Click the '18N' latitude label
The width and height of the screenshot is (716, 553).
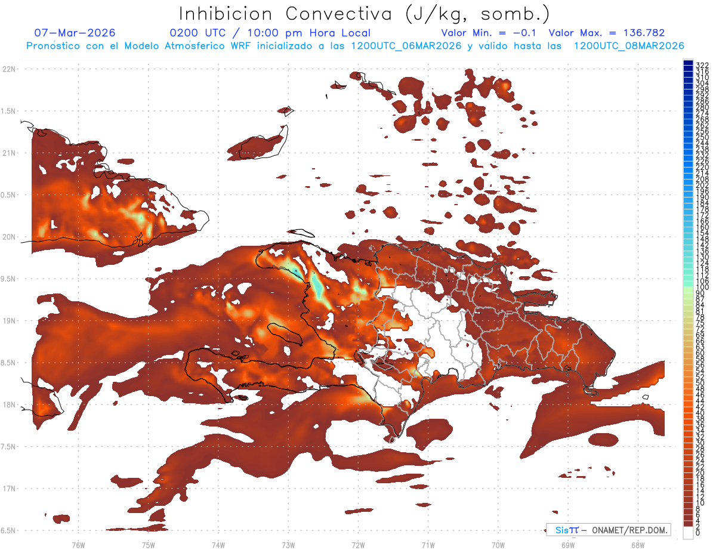click(9, 404)
